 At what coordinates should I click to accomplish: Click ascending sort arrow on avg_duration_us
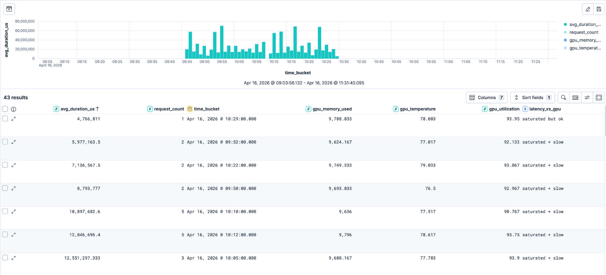97,109
